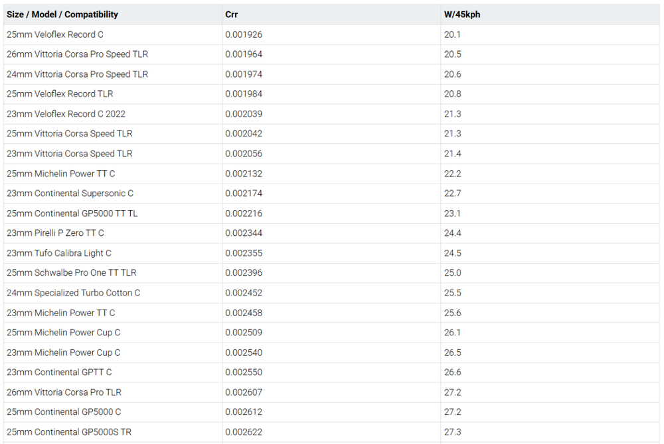Click the W/45kph column header
The height and width of the screenshot is (444, 664).
(x=461, y=15)
